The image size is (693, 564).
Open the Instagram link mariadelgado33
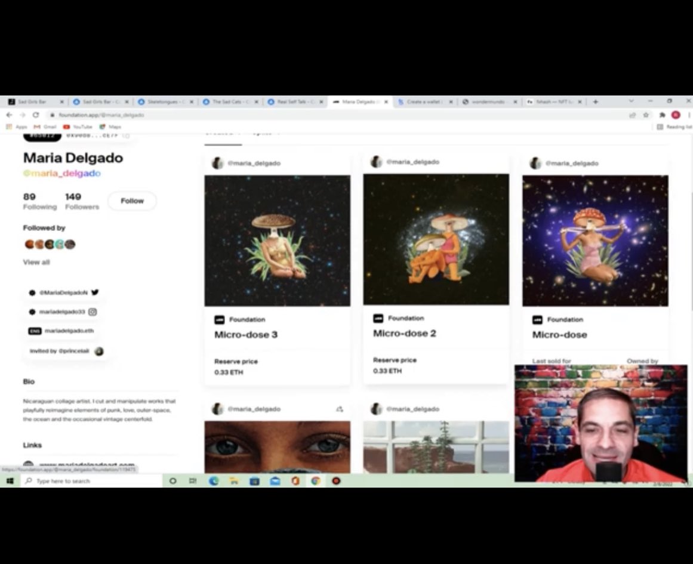pyautogui.click(x=63, y=312)
